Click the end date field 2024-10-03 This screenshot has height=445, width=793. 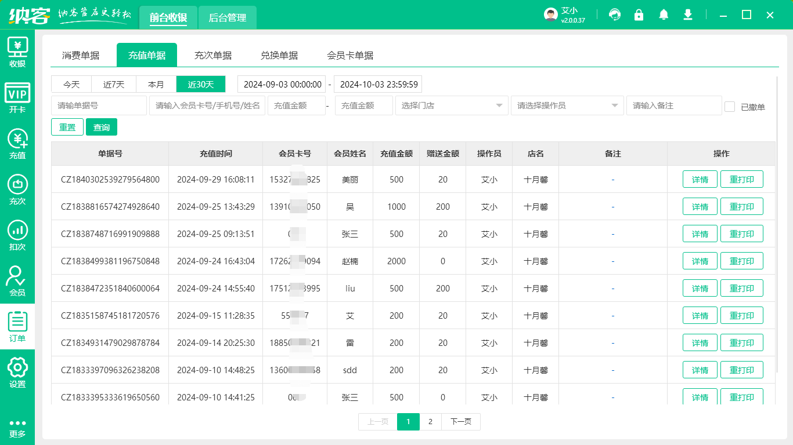click(x=378, y=84)
